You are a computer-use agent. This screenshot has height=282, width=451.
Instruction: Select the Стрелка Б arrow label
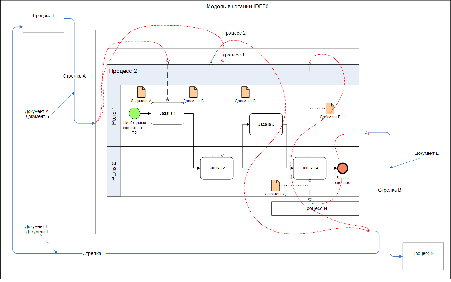94,253
